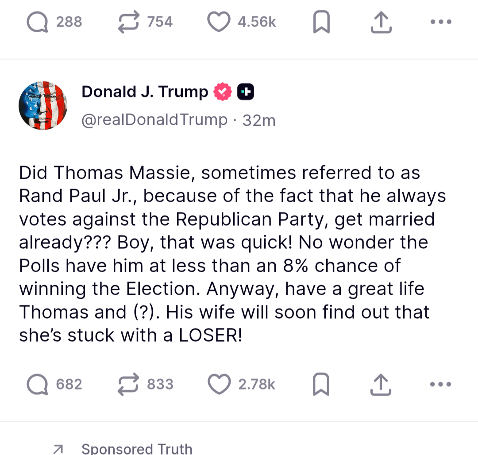The width and height of the screenshot is (478, 455).
Task: Bookmark the top post
Action: pos(321,23)
